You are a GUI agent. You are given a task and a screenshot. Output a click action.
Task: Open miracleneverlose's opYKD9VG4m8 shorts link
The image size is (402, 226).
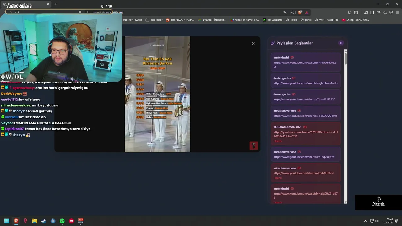(x=305, y=116)
